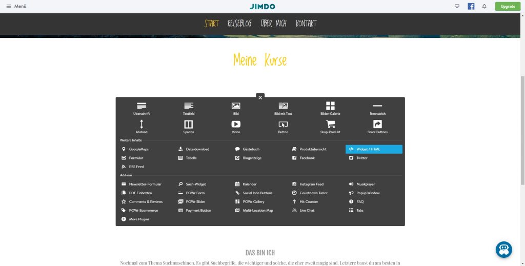
Task: Open the chat assistant robot bubble
Action: click(x=504, y=249)
